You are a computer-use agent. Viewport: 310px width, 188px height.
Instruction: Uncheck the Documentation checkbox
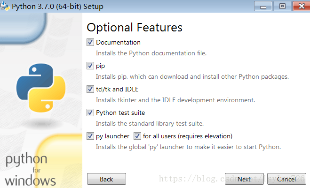coord(90,42)
